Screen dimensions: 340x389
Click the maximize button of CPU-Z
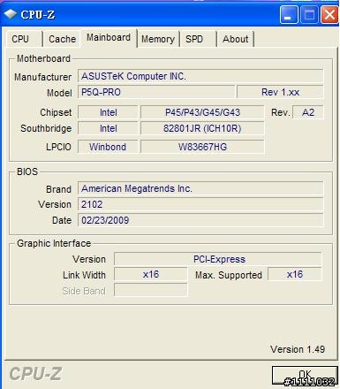(309, 15)
